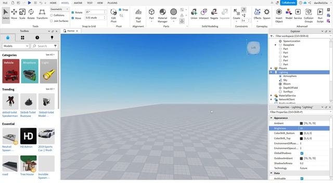Create a constraint
Image resolution: width=333 pixels, height=187 pixels.
[236, 14]
